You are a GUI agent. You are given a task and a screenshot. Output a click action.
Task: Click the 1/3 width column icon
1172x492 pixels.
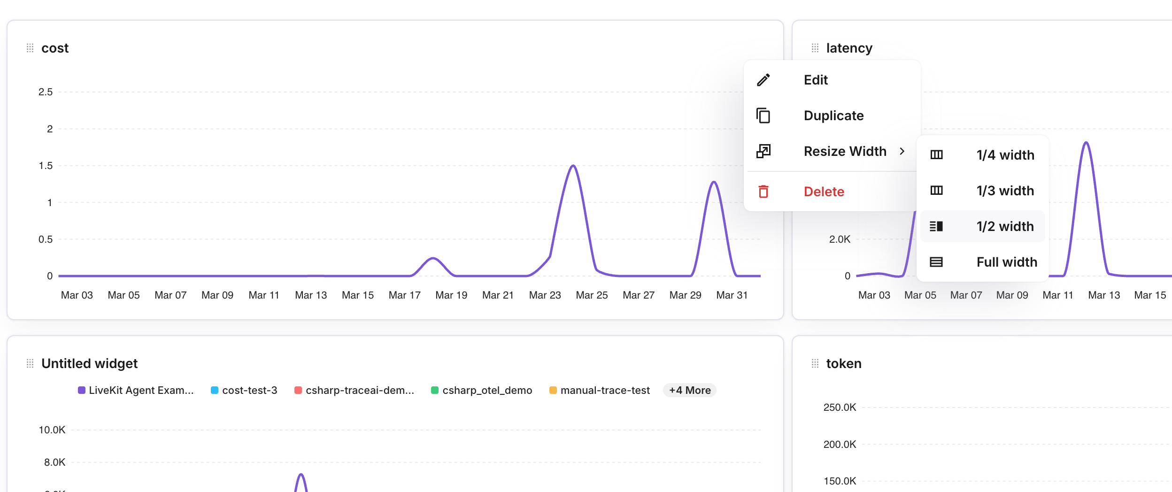[936, 191]
